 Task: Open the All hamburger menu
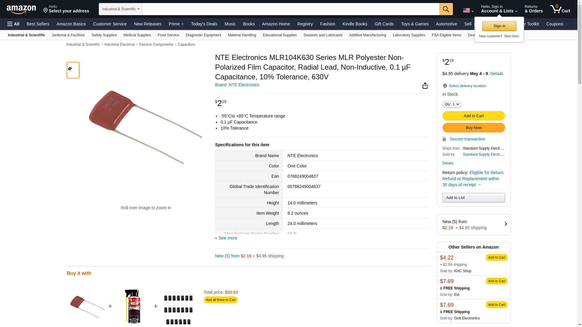(13, 24)
